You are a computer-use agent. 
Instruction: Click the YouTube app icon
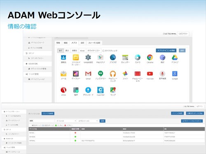(150, 74)
